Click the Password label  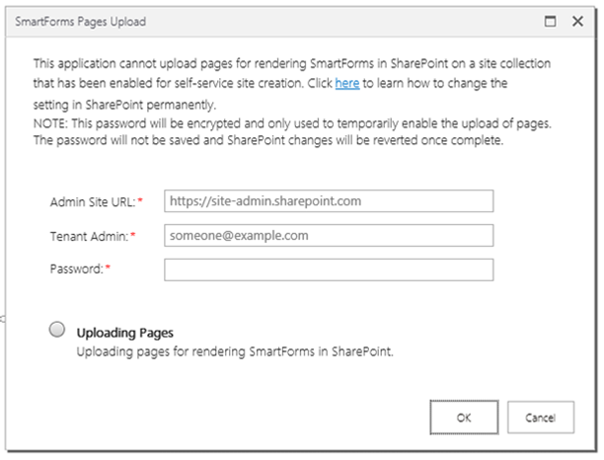[76, 269]
